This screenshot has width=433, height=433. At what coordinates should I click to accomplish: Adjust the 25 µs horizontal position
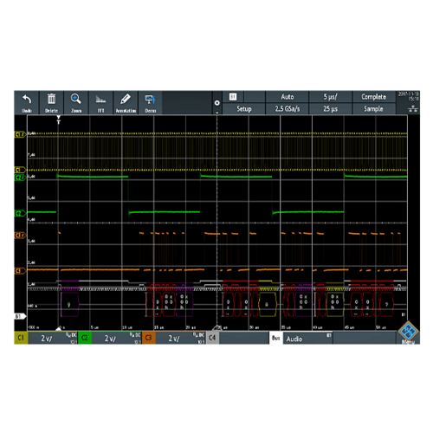click(x=331, y=109)
